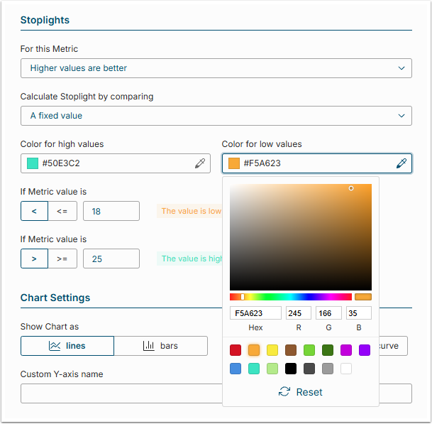Viewport: 432px width, 424px height.
Task: Select the lines chart icon
Action: 55,346
